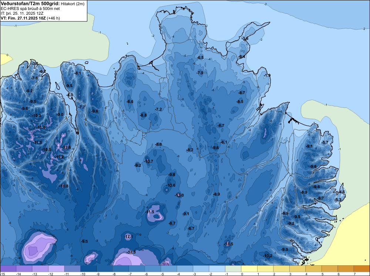Click the temperature label '-8.5'
370x276 pixels.
click(x=240, y=101)
